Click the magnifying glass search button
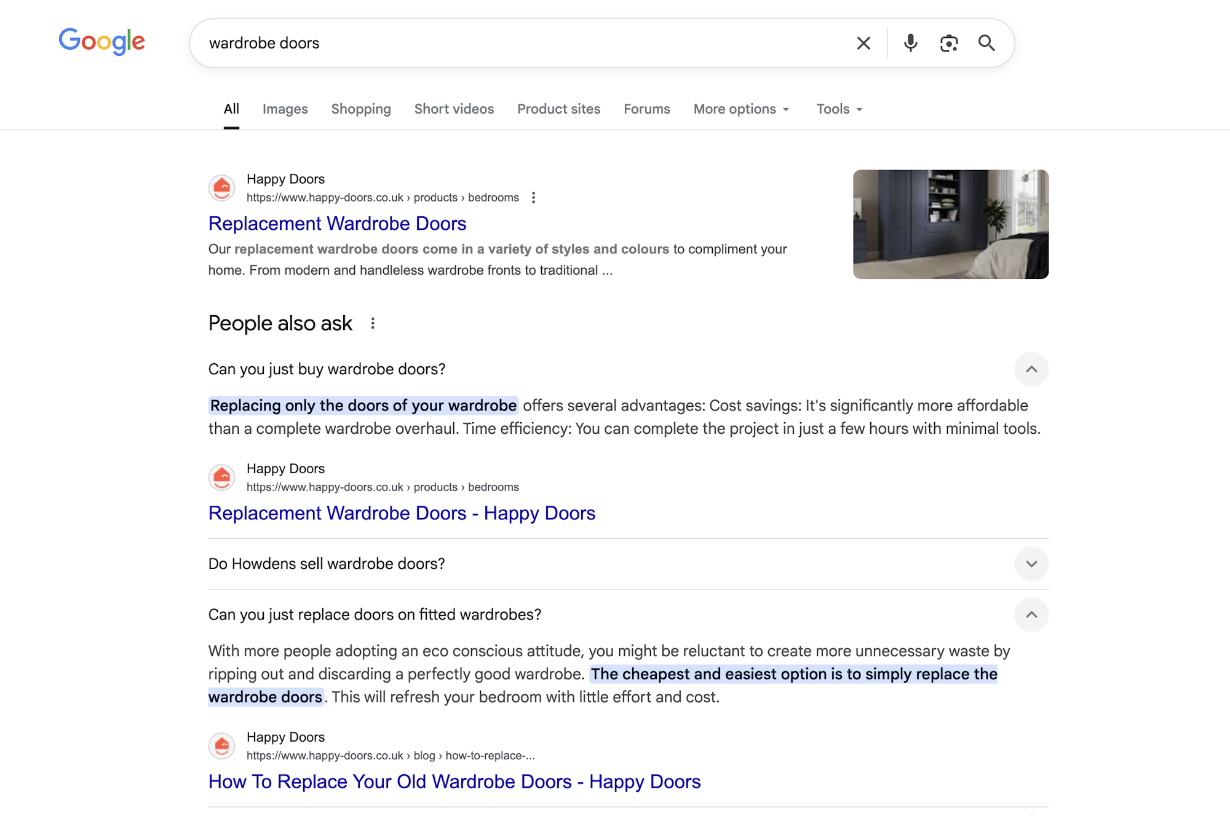The width and height of the screenshot is (1230, 816). (x=986, y=43)
